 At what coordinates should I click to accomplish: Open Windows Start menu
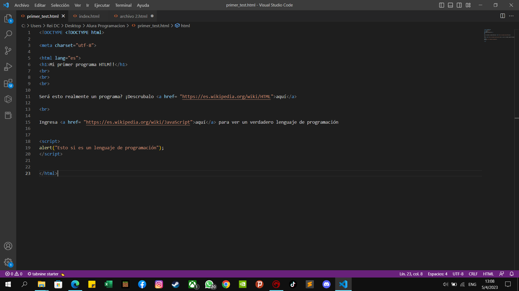8,284
